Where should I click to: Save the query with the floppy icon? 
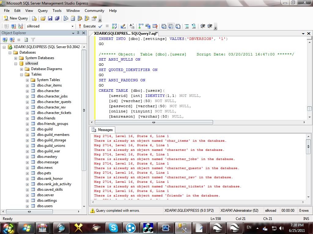pos(50,19)
